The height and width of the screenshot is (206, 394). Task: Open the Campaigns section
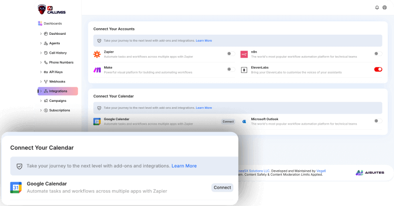(x=57, y=101)
